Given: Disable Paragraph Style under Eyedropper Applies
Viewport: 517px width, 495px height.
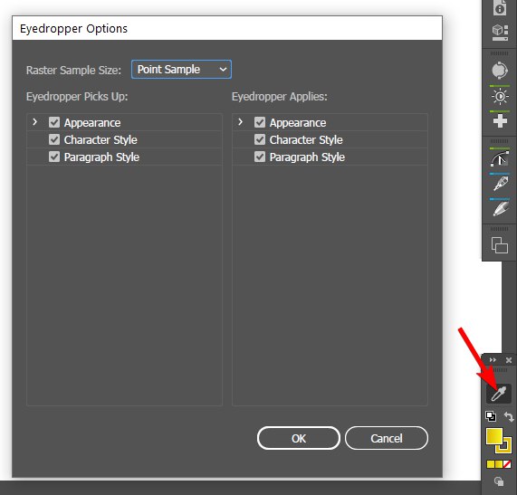Looking at the screenshot, I should (x=260, y=157).
